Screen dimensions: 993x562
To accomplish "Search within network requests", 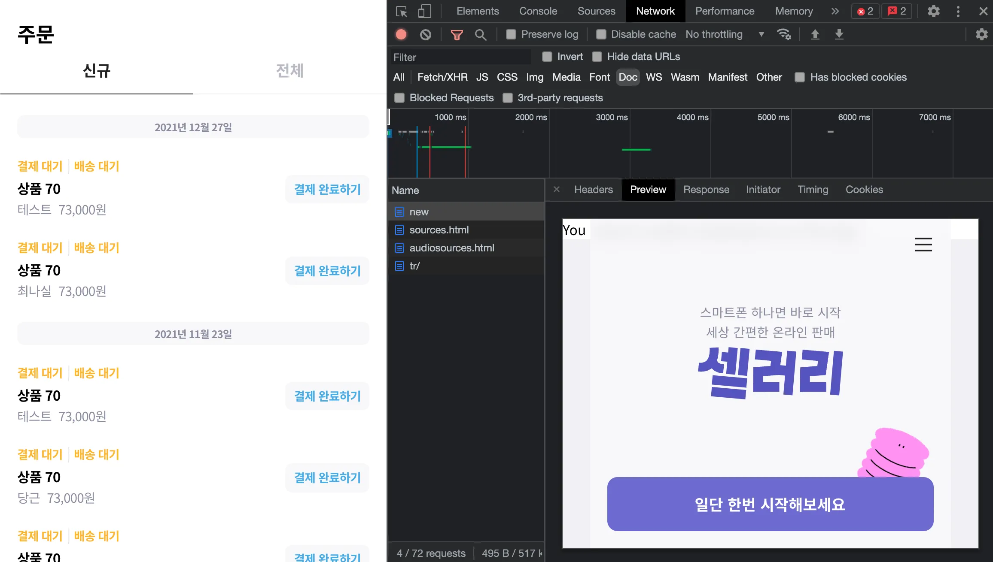I will point(481,34).
